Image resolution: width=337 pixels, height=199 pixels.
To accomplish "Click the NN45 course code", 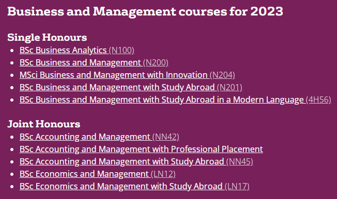I will coord(240,162).
